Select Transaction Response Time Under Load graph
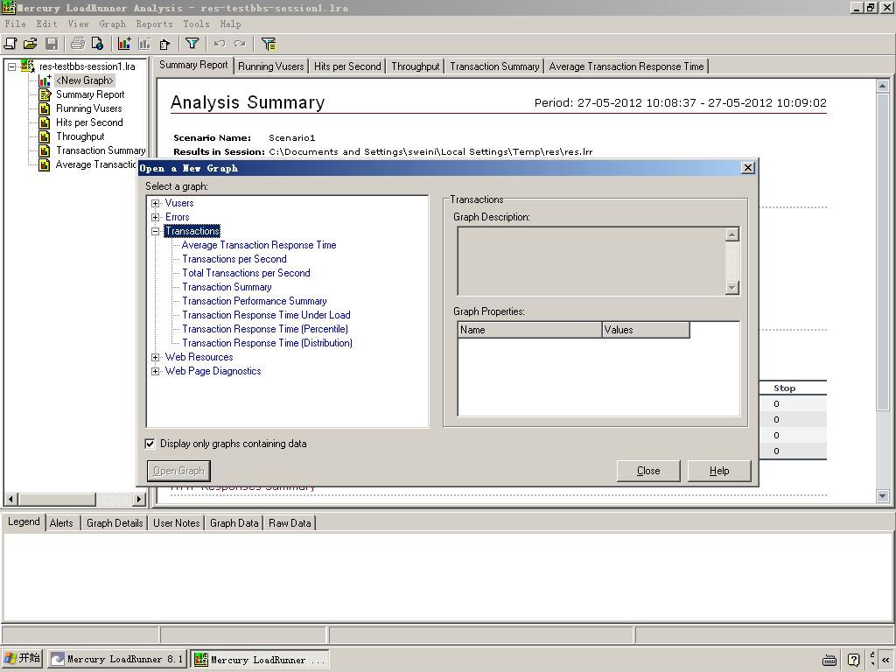Screen dimensions: 896x672 click(x=266, y=315)
